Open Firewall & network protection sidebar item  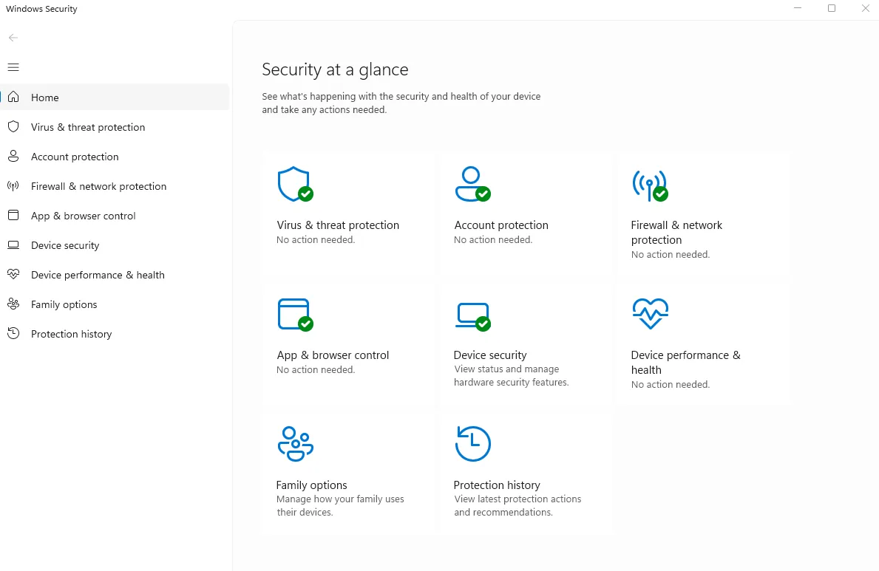[115, 186]
